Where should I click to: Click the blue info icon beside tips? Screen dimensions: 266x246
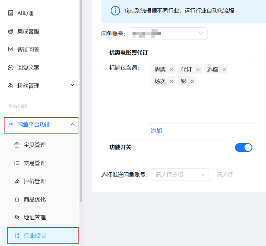coord(115,11)
